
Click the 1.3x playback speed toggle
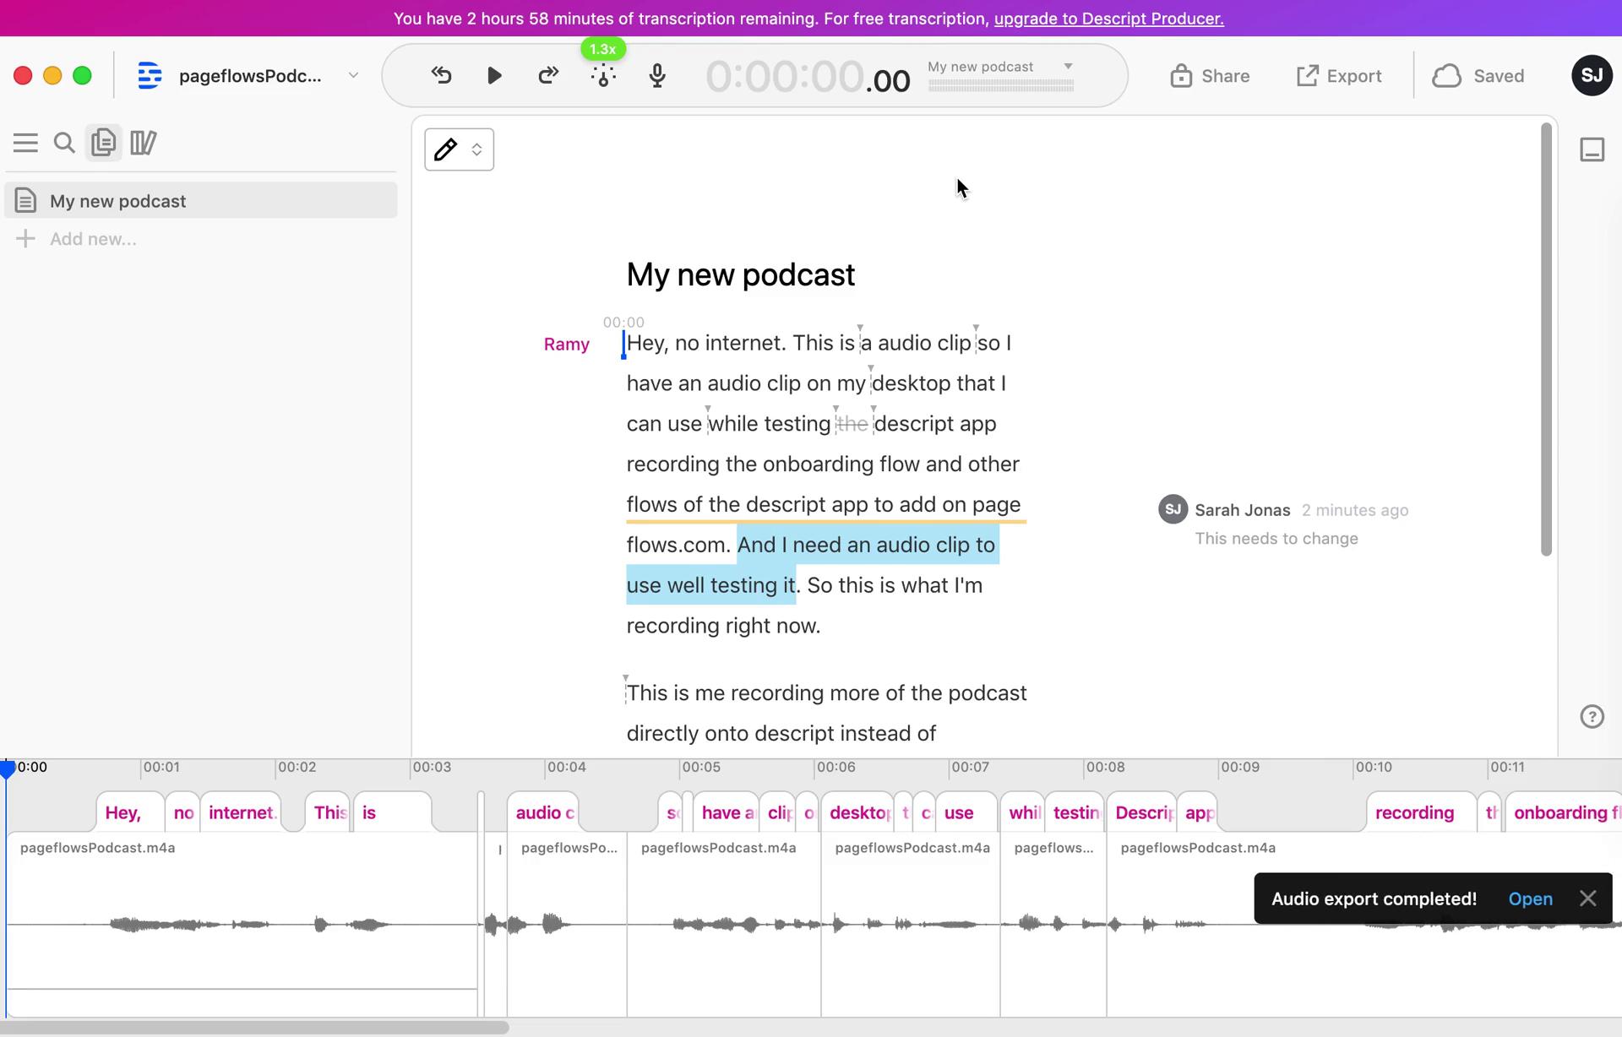click(603, 48)
